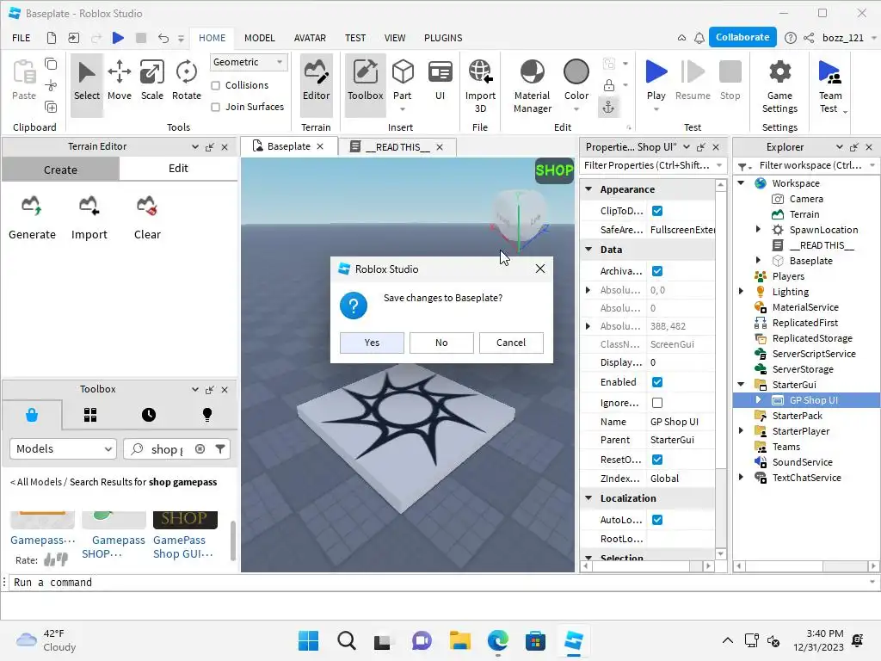The width and height of the screenshot is (881, 661).
Task: Toggle the ClipToD... property checkbox
Action: 656,211
